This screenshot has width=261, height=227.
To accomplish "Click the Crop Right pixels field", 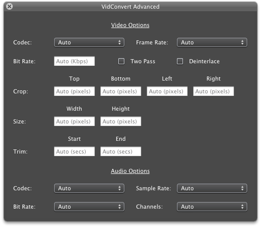I will point(214,91).
